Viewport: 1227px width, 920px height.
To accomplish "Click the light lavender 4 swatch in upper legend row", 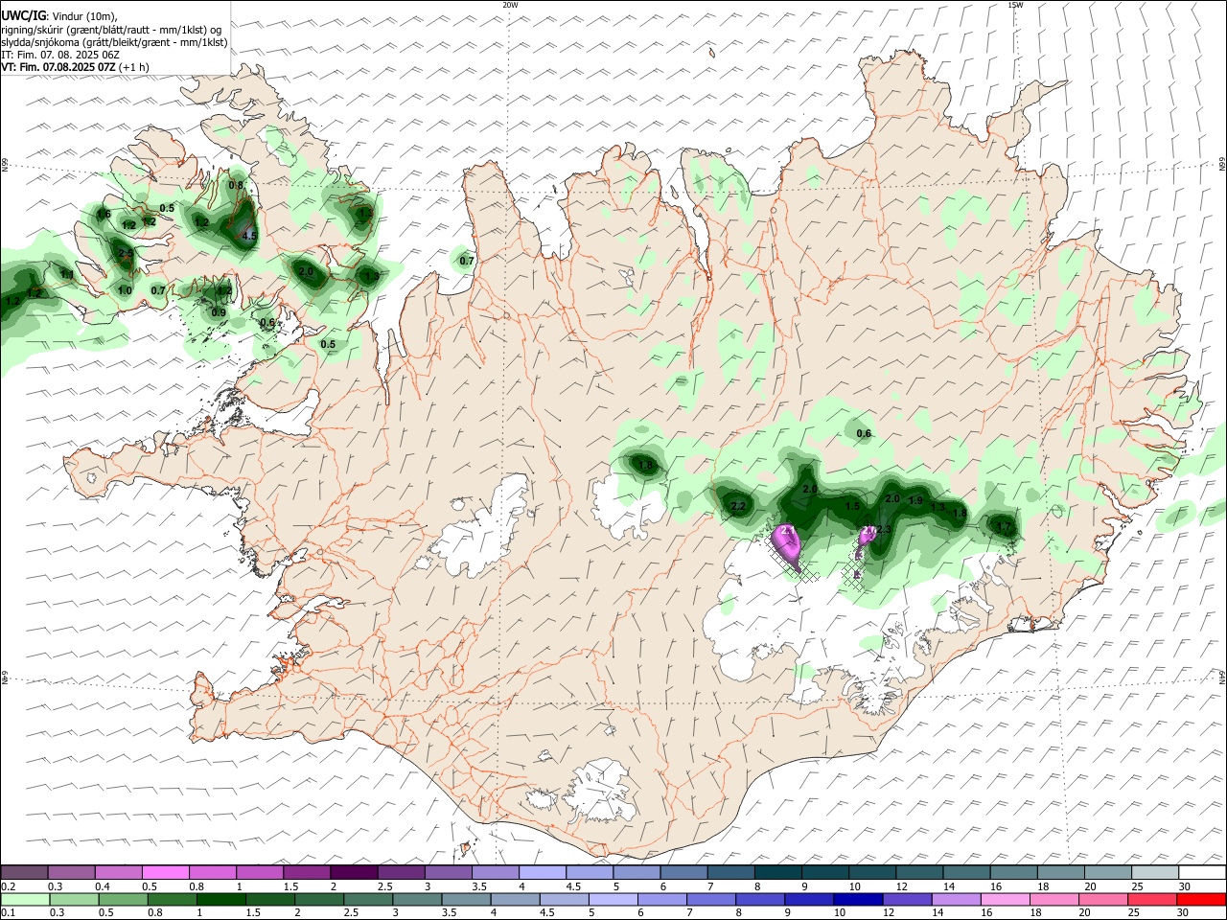I will click(x=543, y=873).
